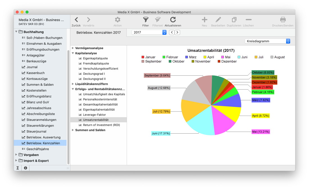This screenshot has width=309, height=189.
Task: Click the sum sigma icon at bottom
Action: click(x=18, y=168)
